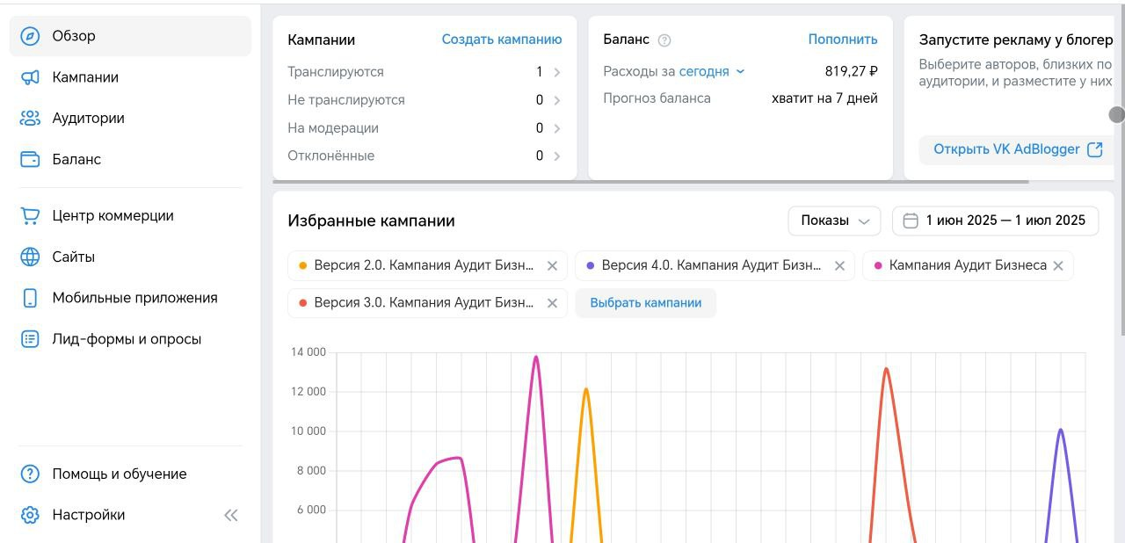Click Избранные кампании heading
Image resolution: width=1125 pixels, height=543 pixels.
(371, 221)
